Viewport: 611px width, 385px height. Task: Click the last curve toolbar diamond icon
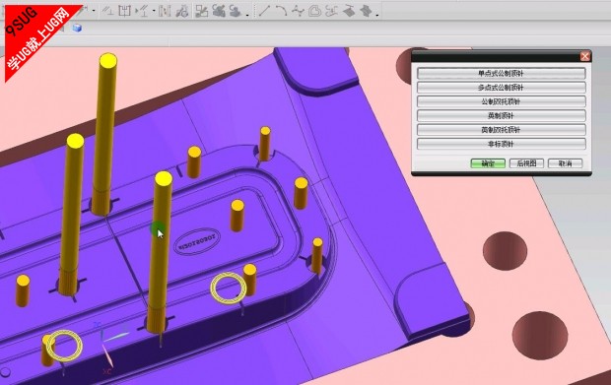[x=366, y=11]
